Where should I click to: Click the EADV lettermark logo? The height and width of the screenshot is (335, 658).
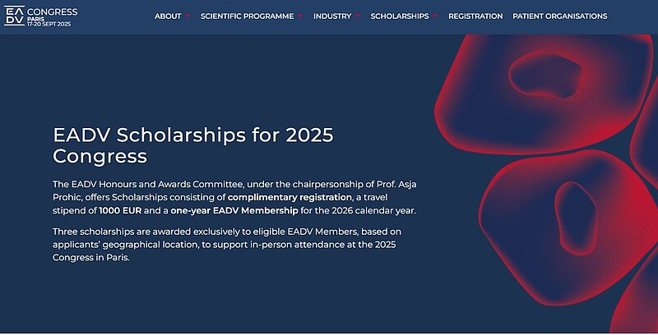(14, 15)
